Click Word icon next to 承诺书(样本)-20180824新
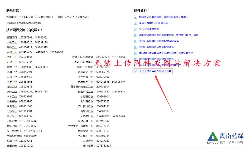Viewport: 246px width, 148px height. click(x=136, y=23)
